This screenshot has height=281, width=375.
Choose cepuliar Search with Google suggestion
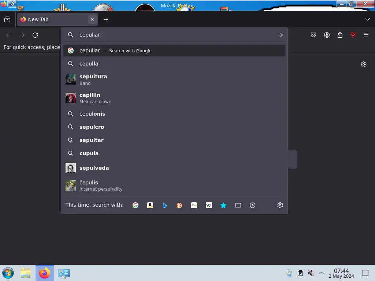click(174, 50)
